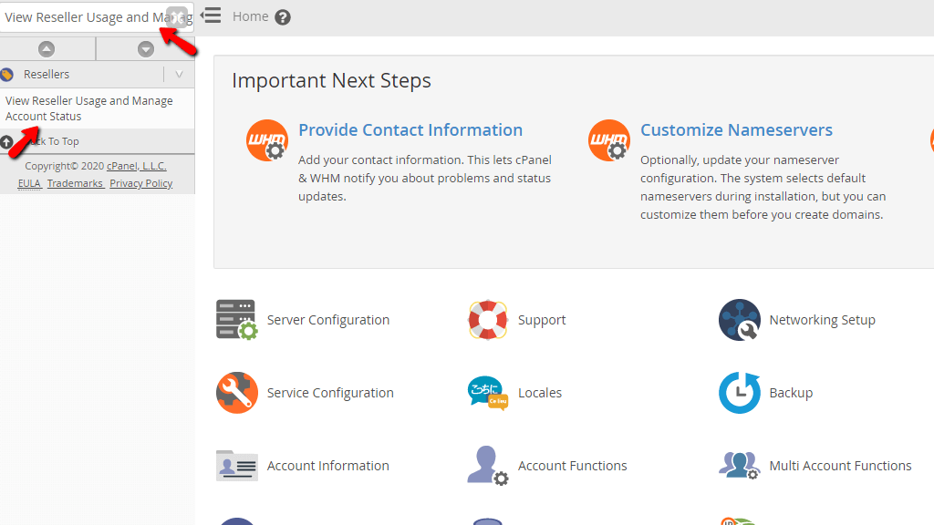934x525 pixels.
Task: Open Service Configuration label
Action: click(330, 393)
